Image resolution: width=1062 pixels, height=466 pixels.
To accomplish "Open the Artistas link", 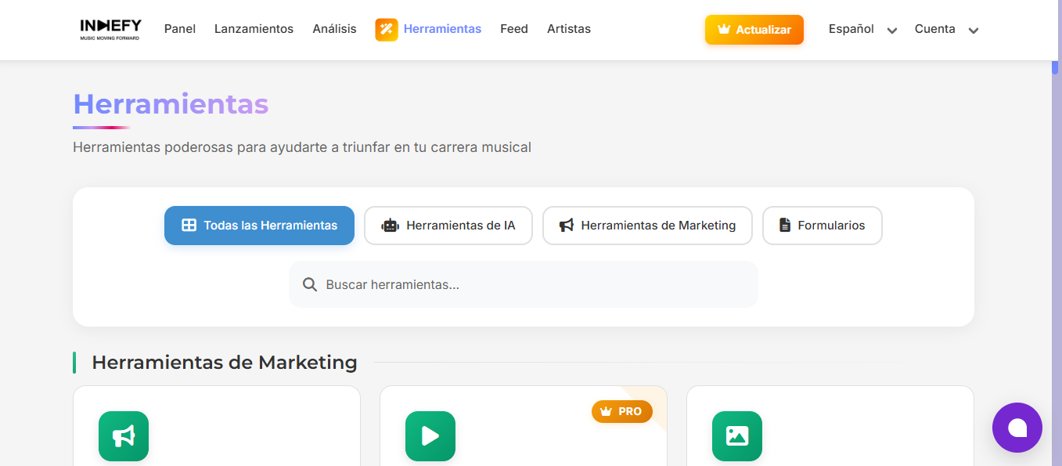I will pos(569,29).
